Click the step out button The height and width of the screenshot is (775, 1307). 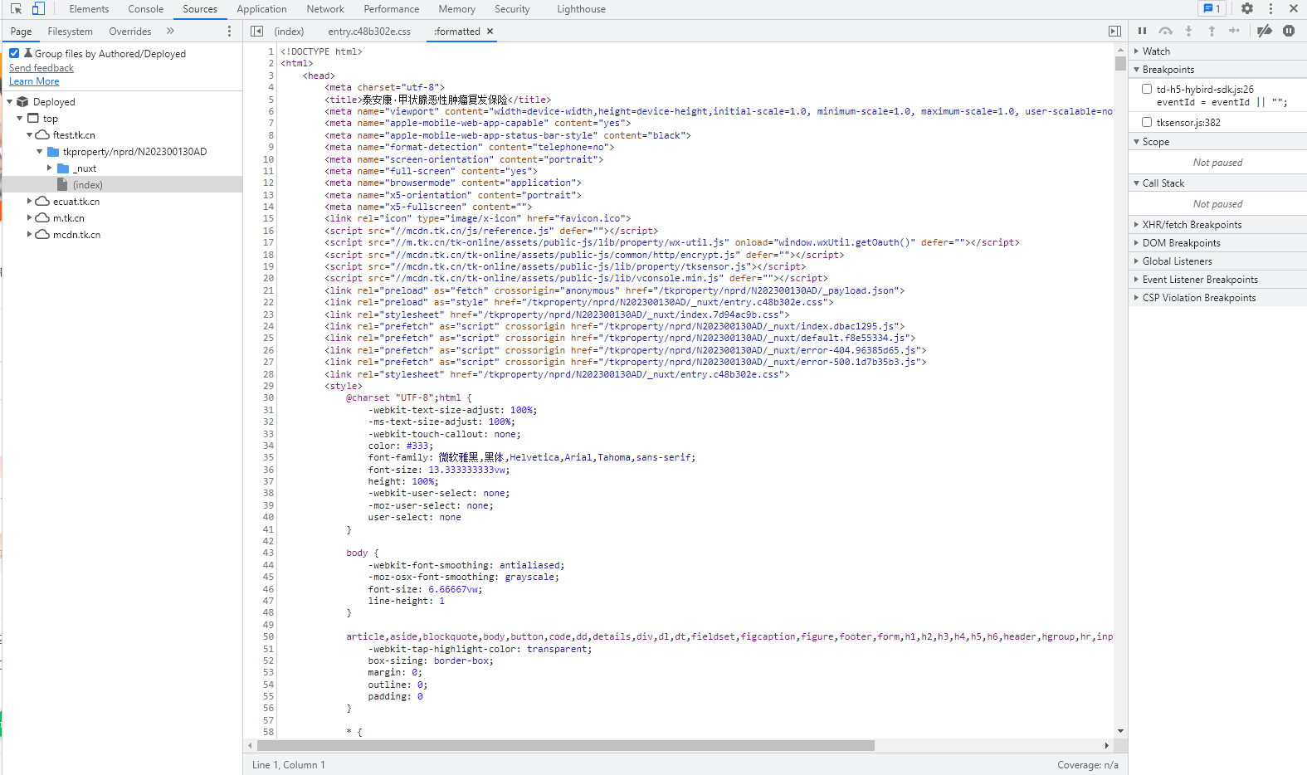point(1212,32)
